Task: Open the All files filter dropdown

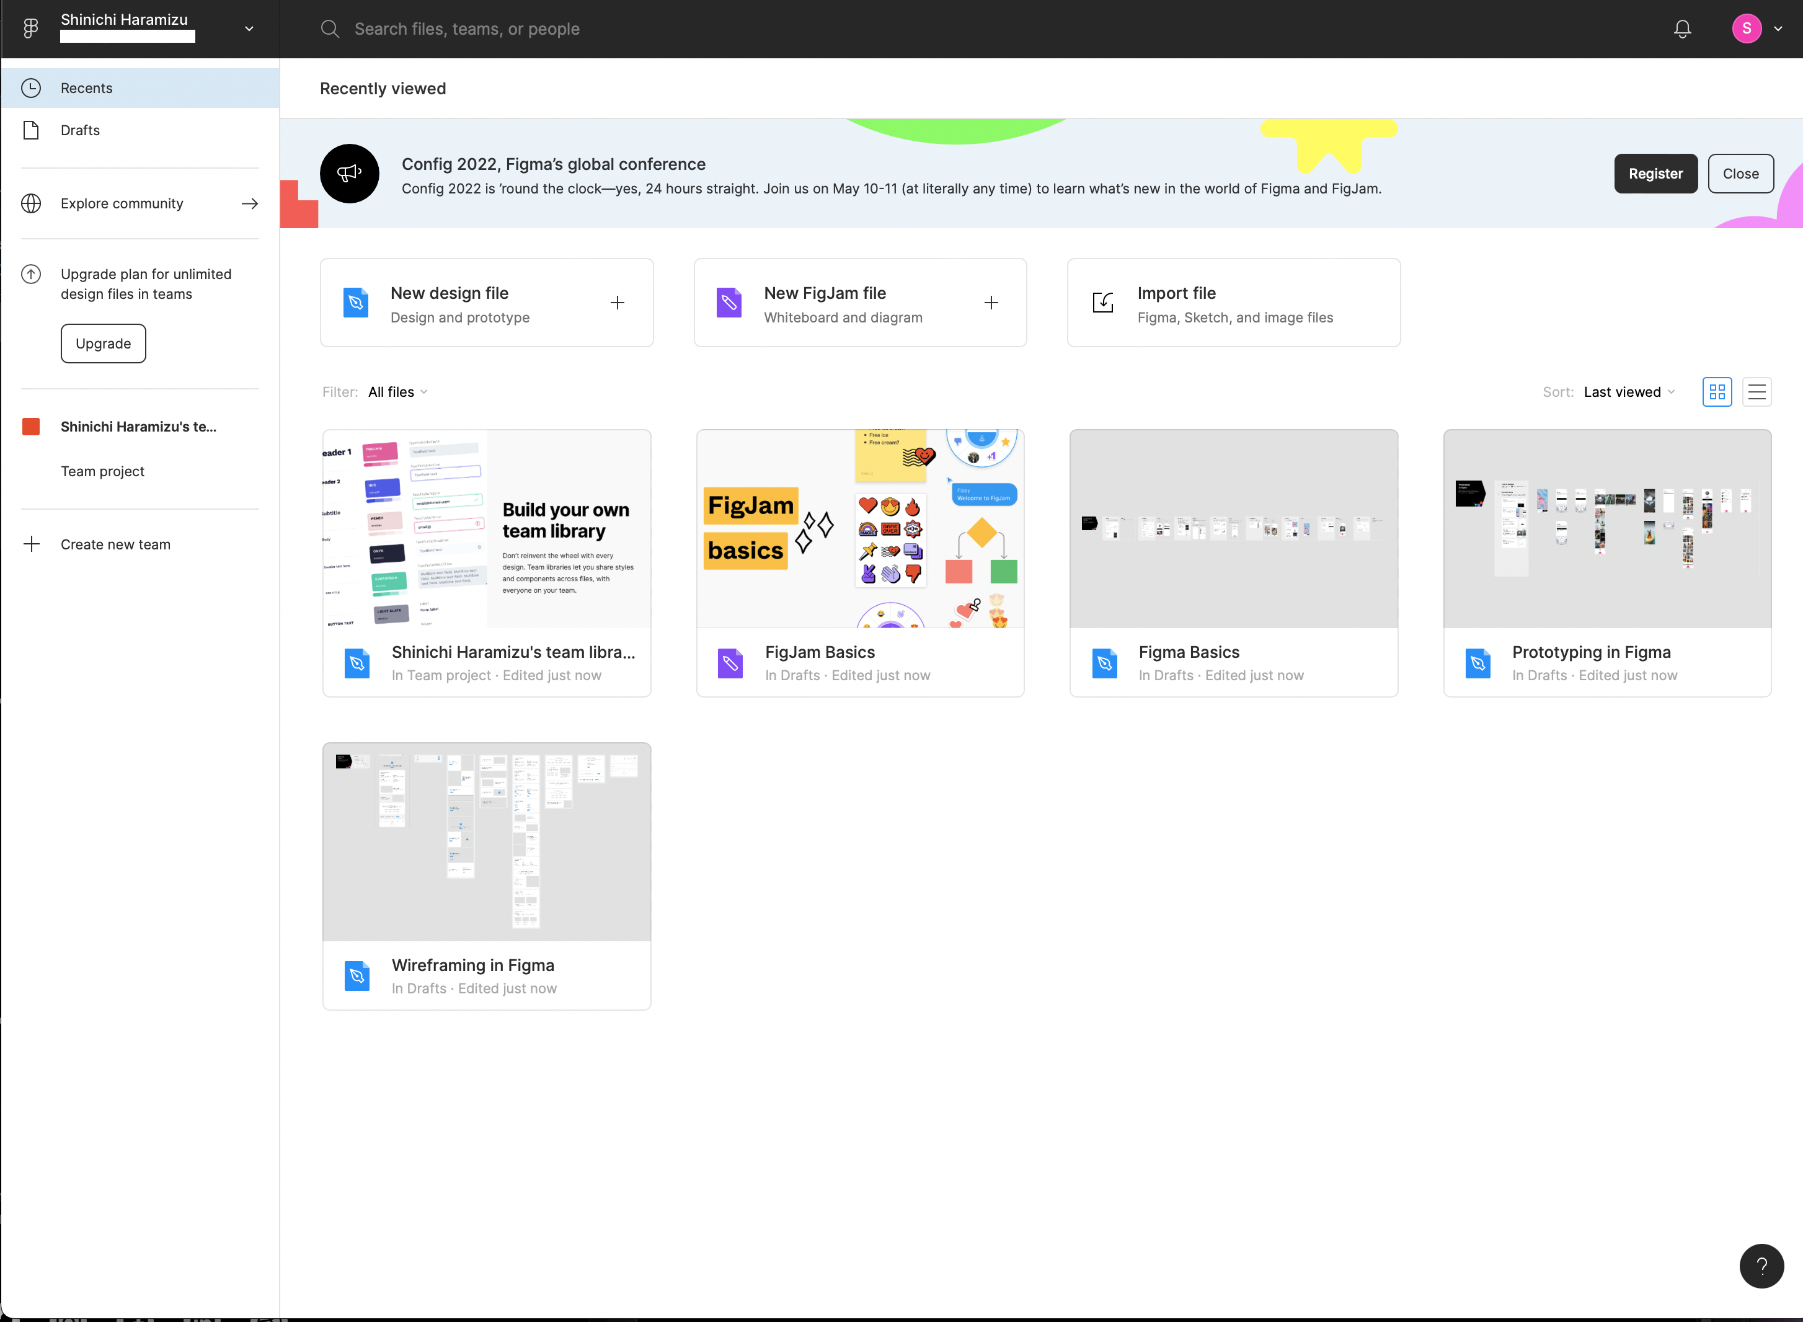Action: point(397,392)
